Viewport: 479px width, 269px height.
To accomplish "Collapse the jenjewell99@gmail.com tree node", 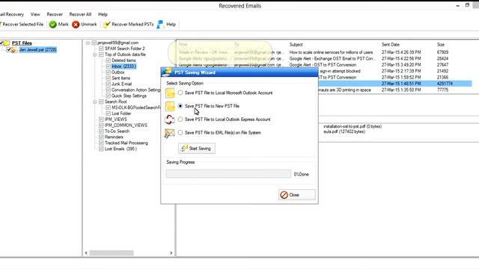I will click(88, 43).
